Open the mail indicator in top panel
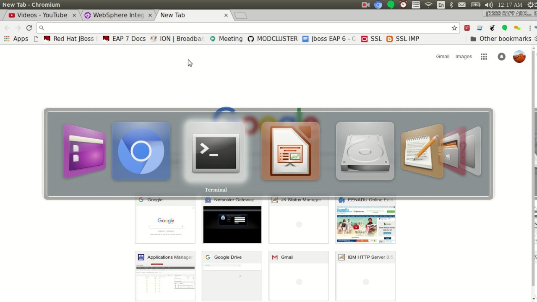The width and height of the screenshot is (537, 302). (x=462, y=5)
